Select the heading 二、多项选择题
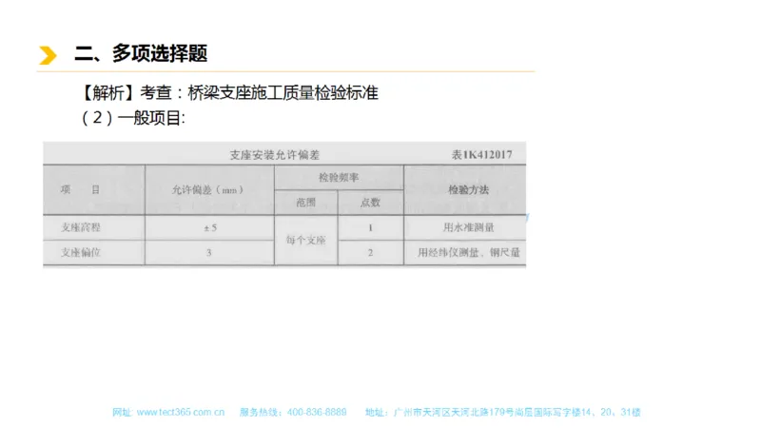761x428 pixels. coord(141,53)
